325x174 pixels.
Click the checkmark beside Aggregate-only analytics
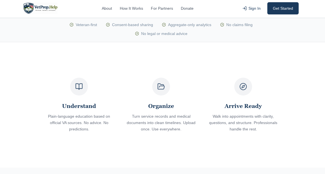[x=164, y=25]
